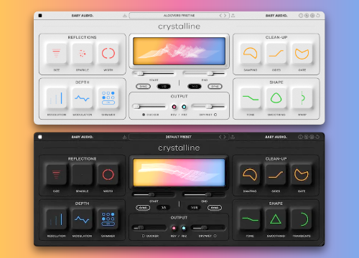Click the Dry/Wet slider in the dark plugin

click(x=208, y=228)
